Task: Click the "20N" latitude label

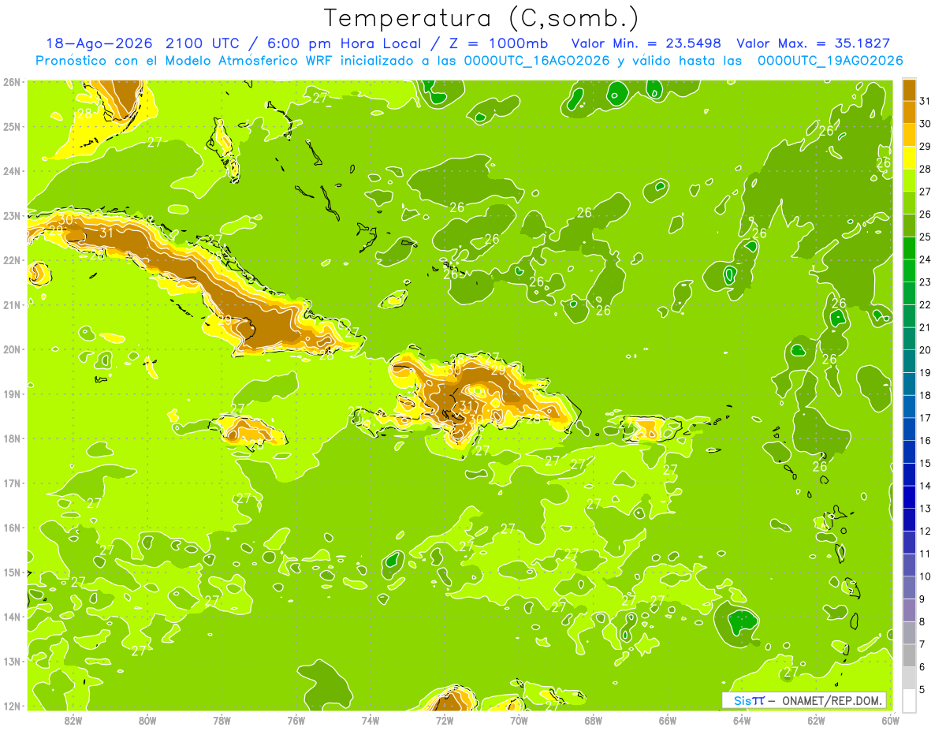Action: (x=12, y=349)
